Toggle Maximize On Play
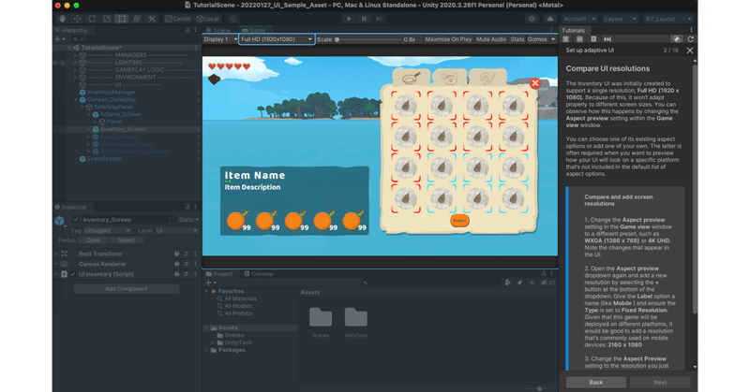 click(x=448, y=39)
